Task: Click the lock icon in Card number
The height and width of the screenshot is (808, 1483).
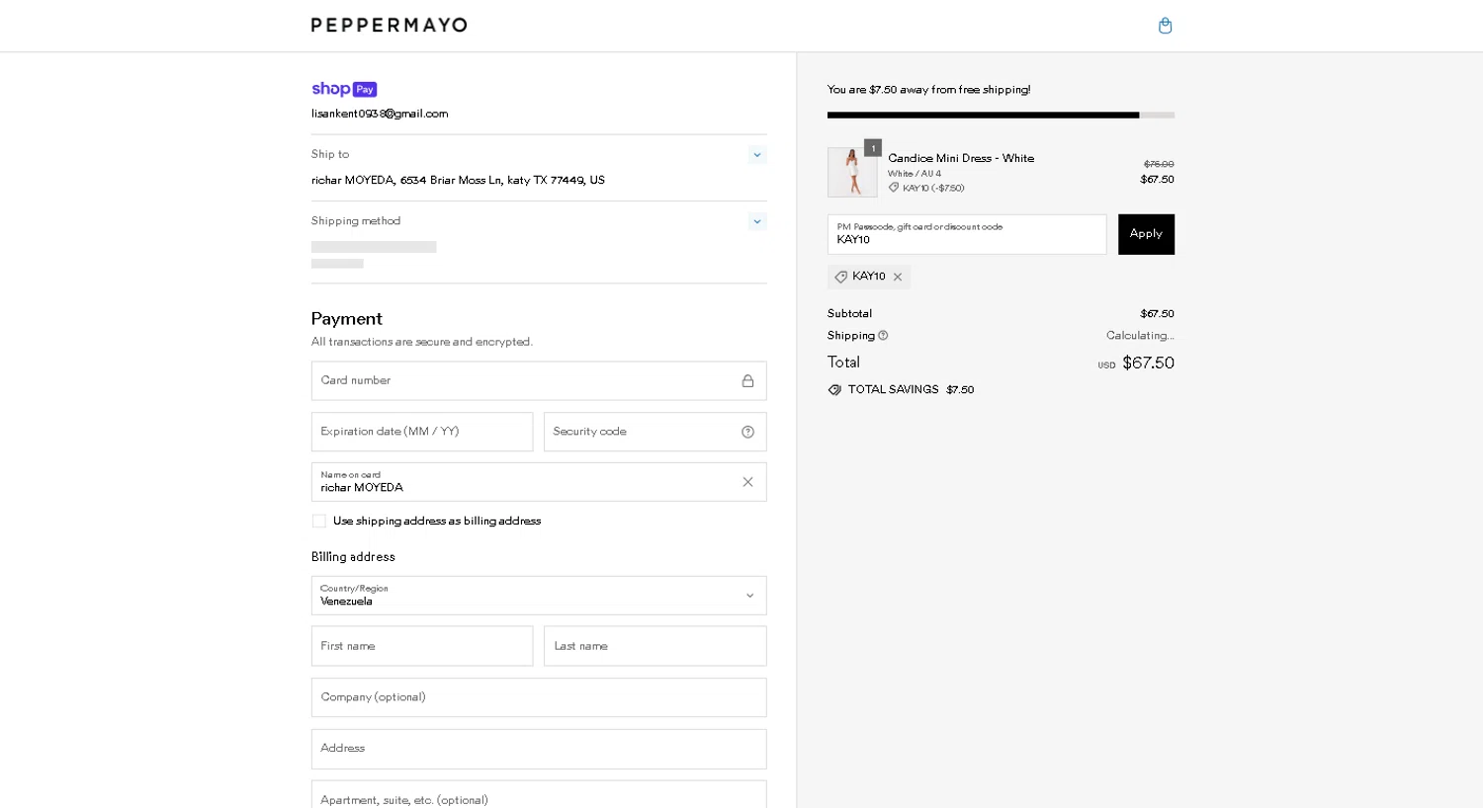Action: click(x=747, y=380)
